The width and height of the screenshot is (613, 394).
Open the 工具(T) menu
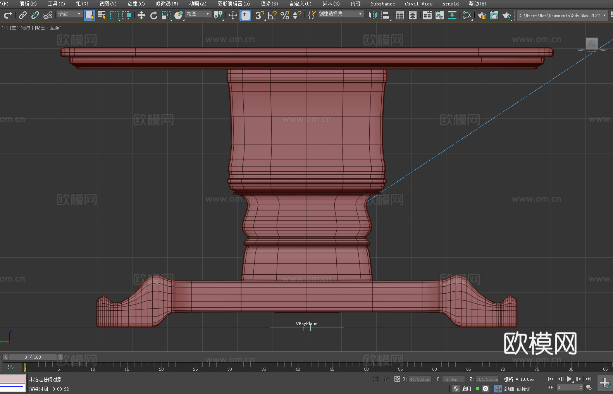[x=57, y=3]
